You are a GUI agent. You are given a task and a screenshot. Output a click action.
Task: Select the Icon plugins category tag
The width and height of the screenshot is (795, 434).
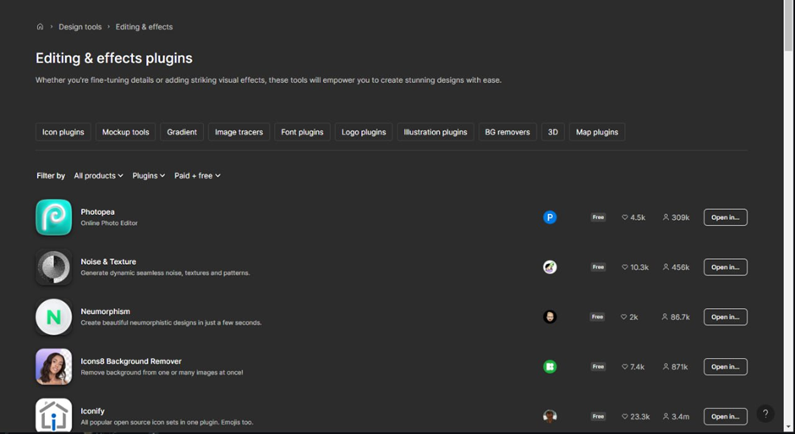(63, 132)
